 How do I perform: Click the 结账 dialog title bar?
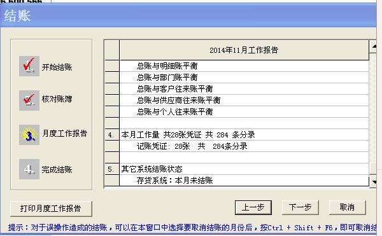[x=188, y=16]
